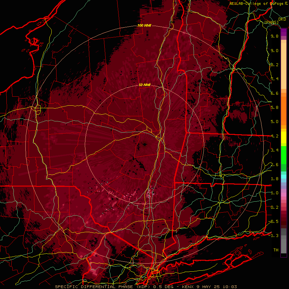Click the [PHAS] scale label
Viewport: 289px width, 289px height.
click(271, 22)
